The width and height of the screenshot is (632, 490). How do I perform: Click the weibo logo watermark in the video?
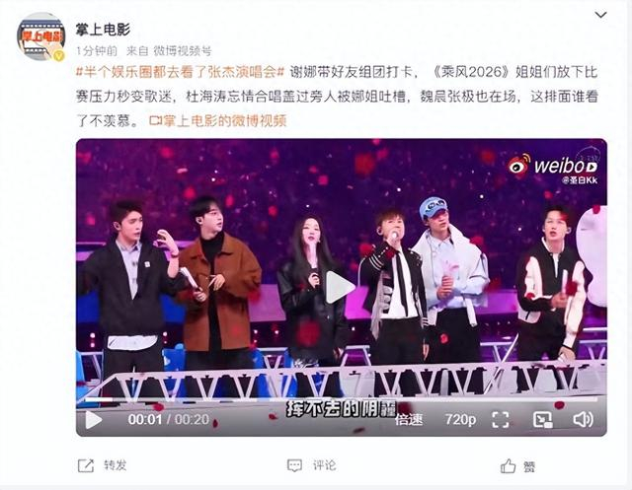click(x=552, y=165)
